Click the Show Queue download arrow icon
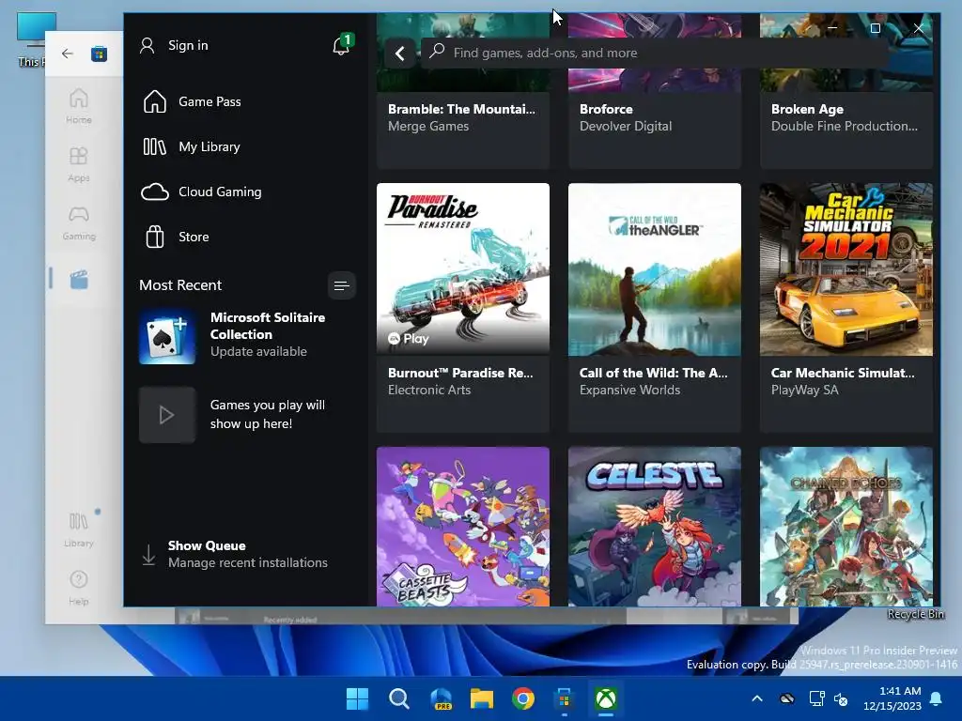The image size is (962, 721). pos(148,555)
